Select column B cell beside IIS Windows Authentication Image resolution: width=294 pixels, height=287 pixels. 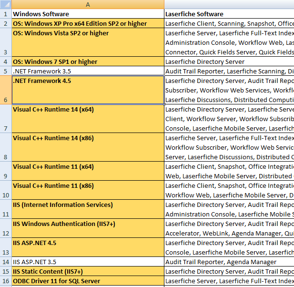point(229,228)
